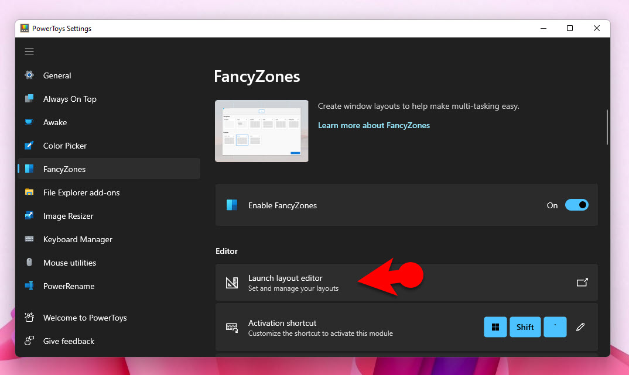Click the open-in-new-window icon for layout editor
629x375 pixels.
coord(582,283)
